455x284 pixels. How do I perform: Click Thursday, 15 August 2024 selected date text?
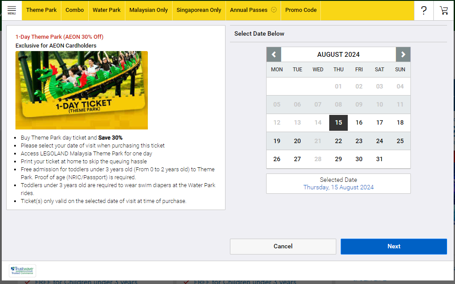338,187
